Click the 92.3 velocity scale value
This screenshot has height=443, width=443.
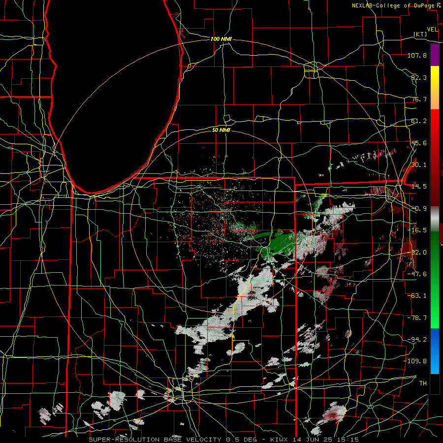pyautogui.click(x=419, y=77)
